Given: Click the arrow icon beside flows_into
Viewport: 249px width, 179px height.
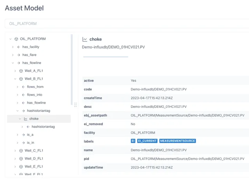Looking at the screenshot, I should click(24, 95).
